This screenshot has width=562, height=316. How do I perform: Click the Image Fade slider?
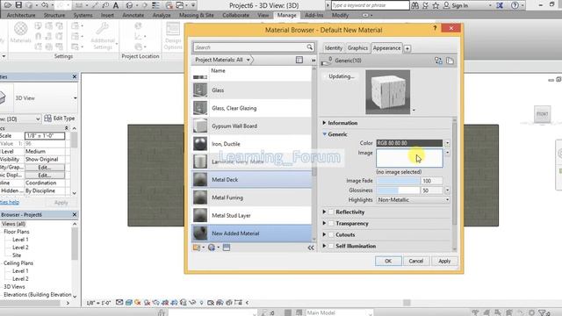click(398, 181)
